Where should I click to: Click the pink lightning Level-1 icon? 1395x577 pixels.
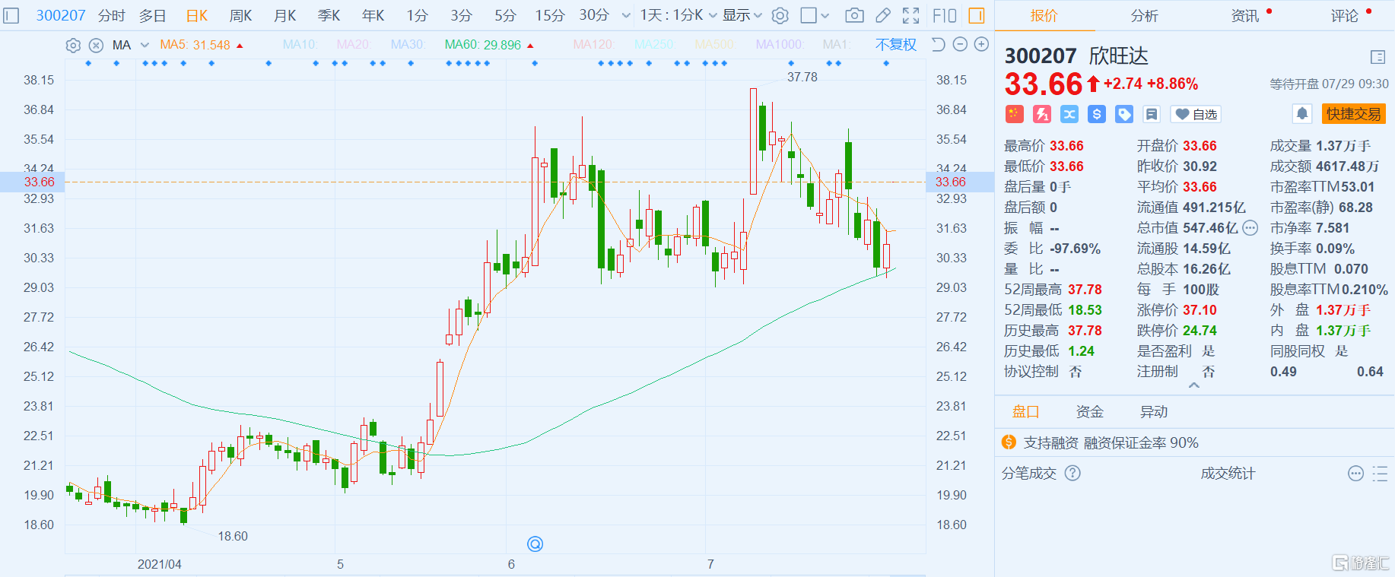tap(1042, 114)
